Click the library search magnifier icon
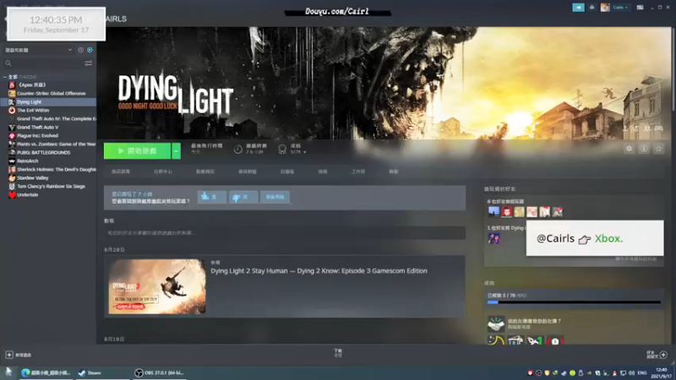The image size is (676, 380). (8, 63)
